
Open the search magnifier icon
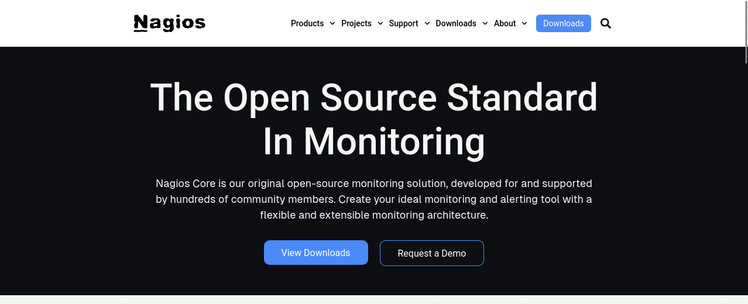tap(606, 23)
